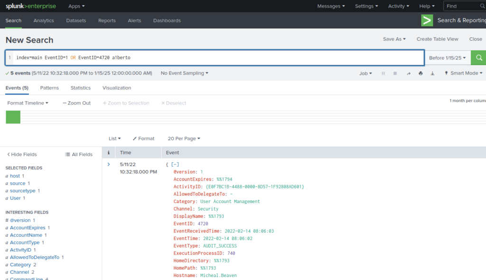Print the search results
Image resolution: width=486 pixels, height=280 pixels.
click(421, 74)
